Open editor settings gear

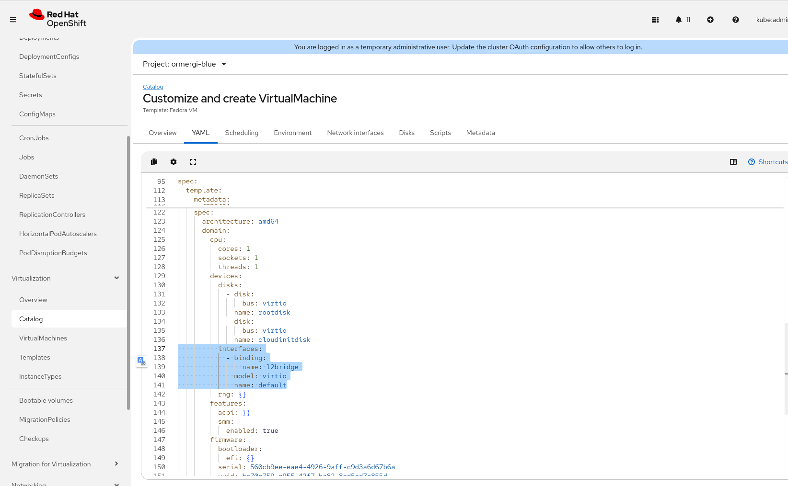coord(174,162)
